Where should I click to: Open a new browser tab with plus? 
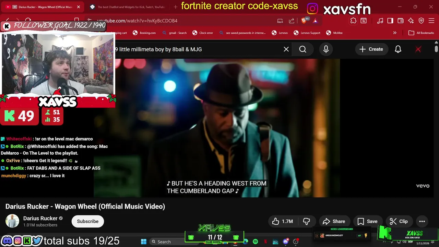click(176, 7)
